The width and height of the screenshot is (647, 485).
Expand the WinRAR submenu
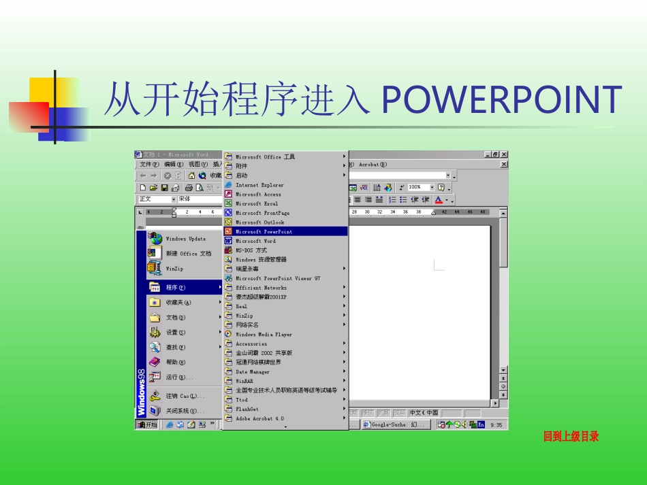pos(285,381)
